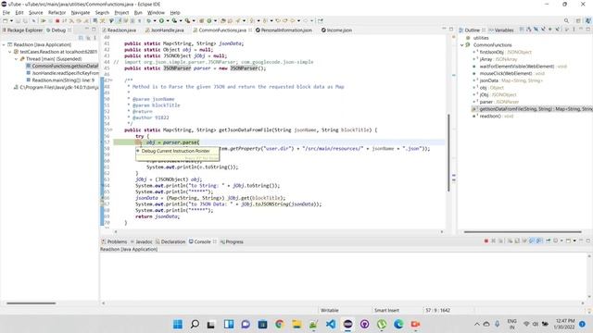Click the New file icon in toolbar
593x333 pixels.
(6, 20)
